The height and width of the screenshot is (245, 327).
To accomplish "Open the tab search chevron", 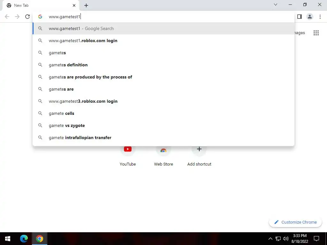I will pos(276,4).
